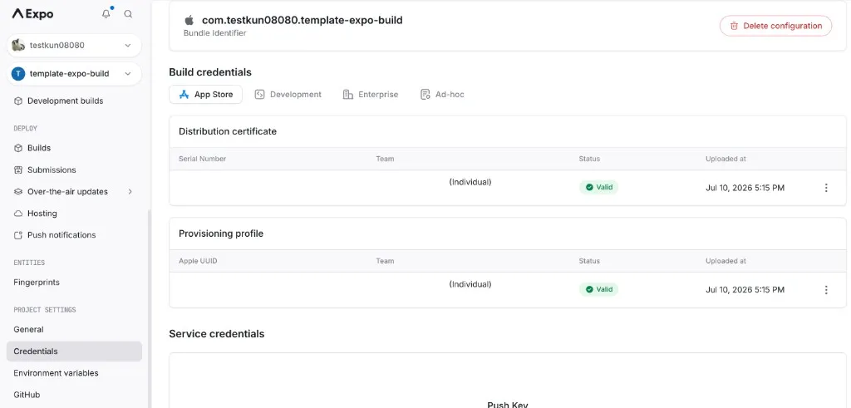Click the Hosting cloud icon
Screen dimensions: 851x408
[18, 214]
